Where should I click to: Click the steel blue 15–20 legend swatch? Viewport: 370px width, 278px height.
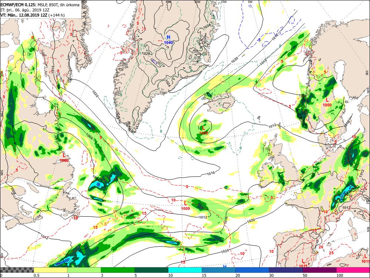(x=219, y=270)
